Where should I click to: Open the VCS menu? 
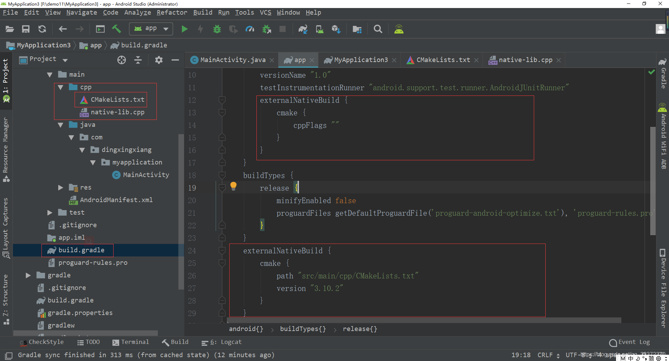point(266,13)
